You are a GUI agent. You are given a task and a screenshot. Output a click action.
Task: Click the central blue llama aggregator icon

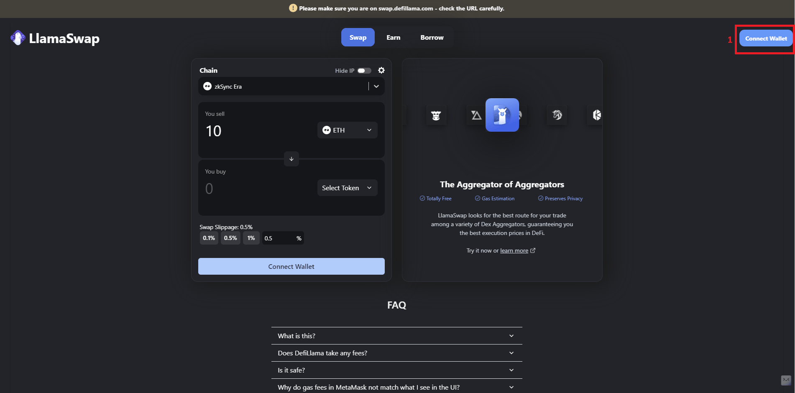[x=502, y=115]
